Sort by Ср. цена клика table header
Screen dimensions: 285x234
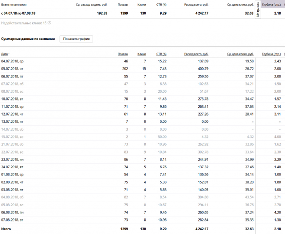click(240, 54)
